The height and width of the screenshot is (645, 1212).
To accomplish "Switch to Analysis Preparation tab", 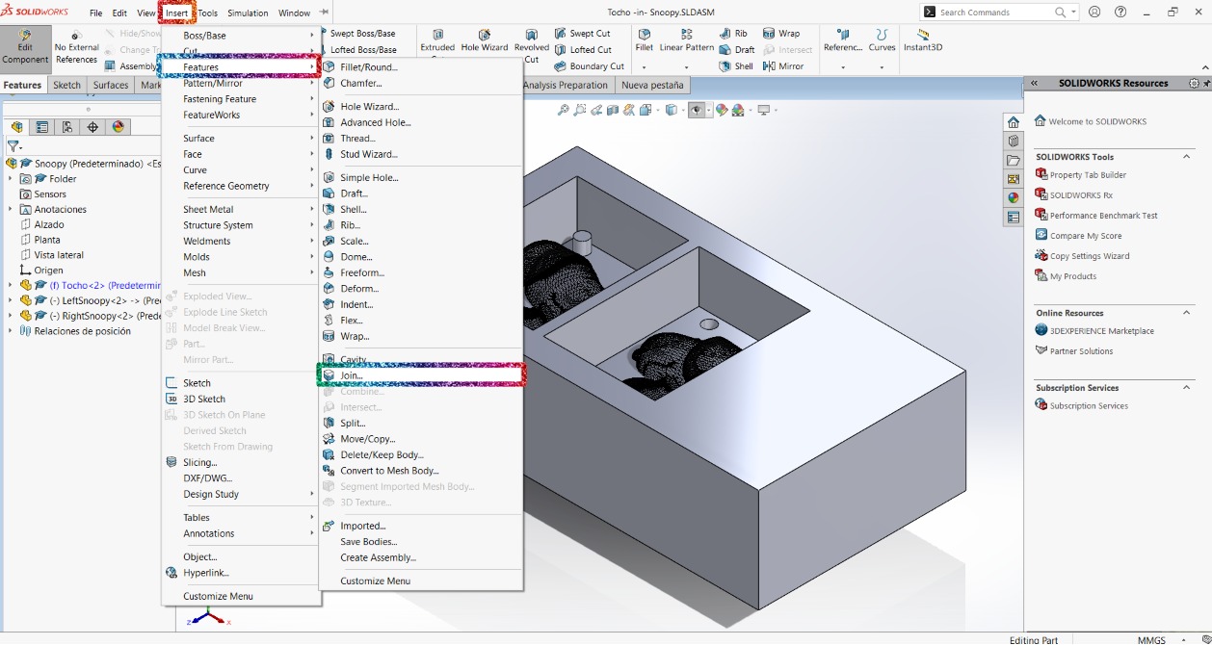I will coord(566,85).
